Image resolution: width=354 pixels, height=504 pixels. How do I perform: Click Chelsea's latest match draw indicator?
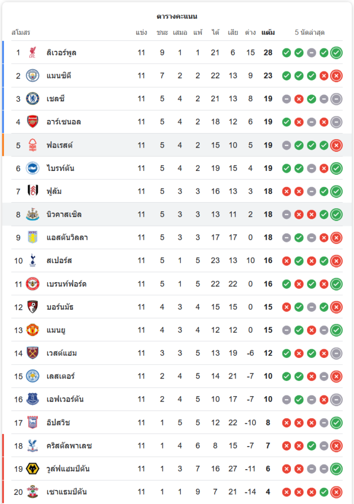coord(336,99)
